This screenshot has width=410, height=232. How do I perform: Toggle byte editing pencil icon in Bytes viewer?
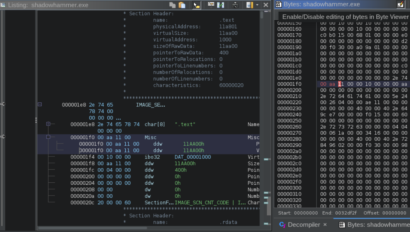[400, 4]
